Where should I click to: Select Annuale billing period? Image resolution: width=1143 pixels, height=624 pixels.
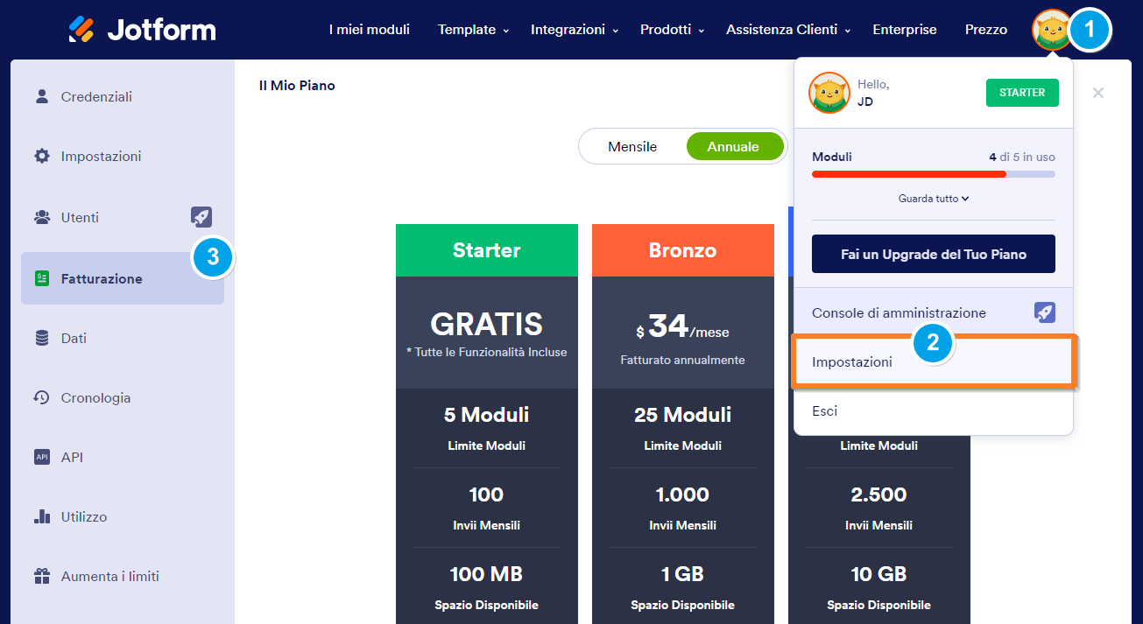point(733,146)
